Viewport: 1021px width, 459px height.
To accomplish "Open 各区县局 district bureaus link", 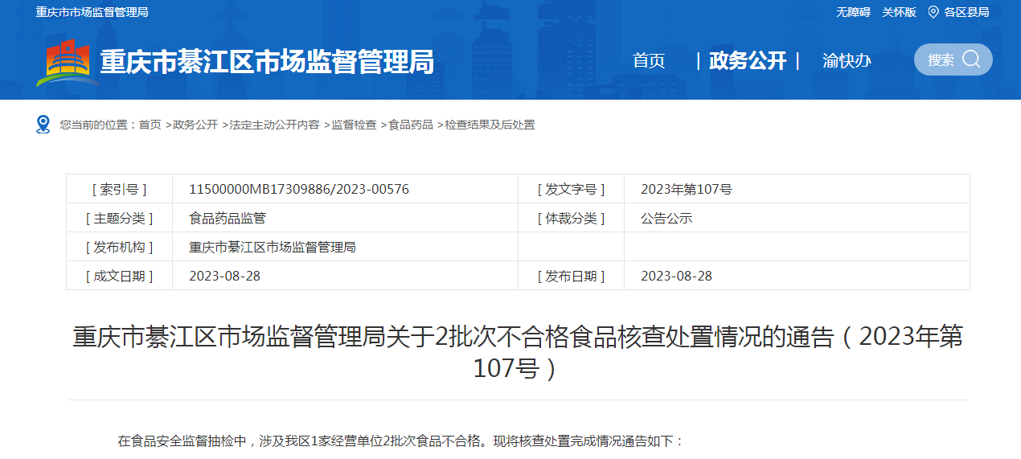I will [966, 12].
